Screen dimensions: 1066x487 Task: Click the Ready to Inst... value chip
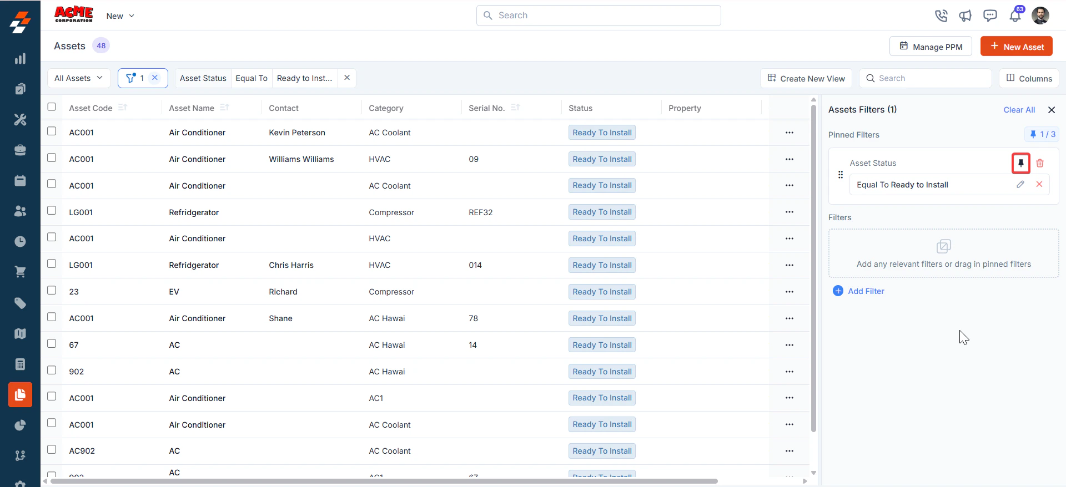click(304, 78)
